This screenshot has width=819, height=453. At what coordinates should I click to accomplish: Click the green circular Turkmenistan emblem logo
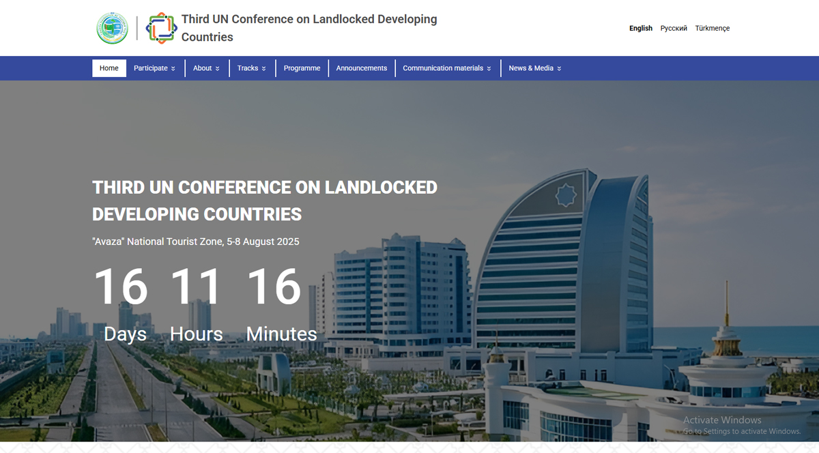click(112, 28)
